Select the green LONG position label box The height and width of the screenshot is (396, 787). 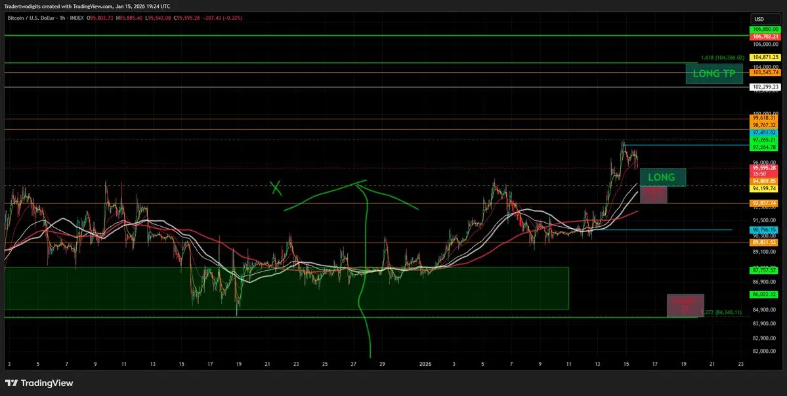(662, 177)
